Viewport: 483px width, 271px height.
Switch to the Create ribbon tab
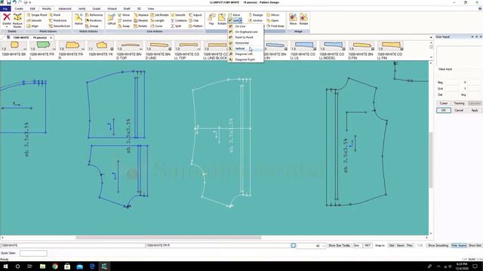point(19,8)
